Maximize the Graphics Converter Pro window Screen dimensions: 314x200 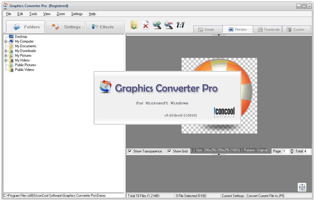tap(304, 6)
